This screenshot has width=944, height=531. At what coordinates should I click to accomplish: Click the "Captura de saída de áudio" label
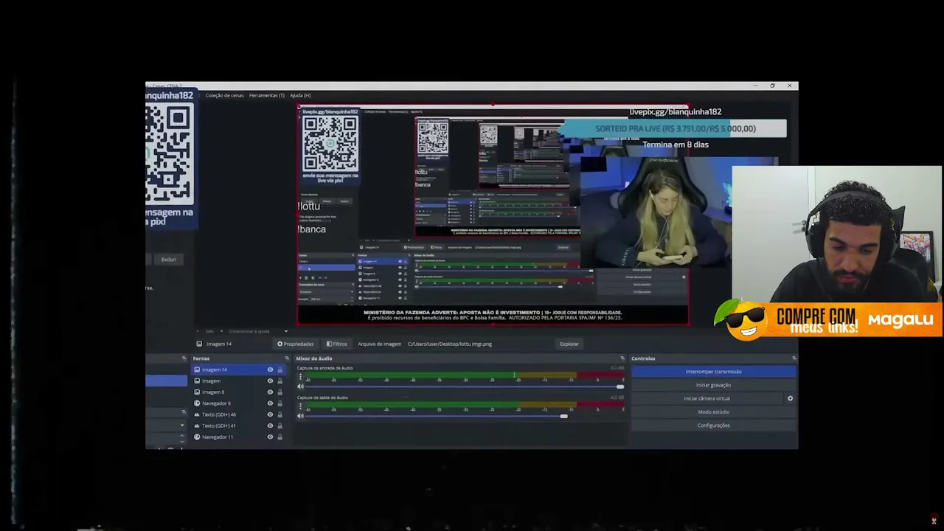point(322,398)
